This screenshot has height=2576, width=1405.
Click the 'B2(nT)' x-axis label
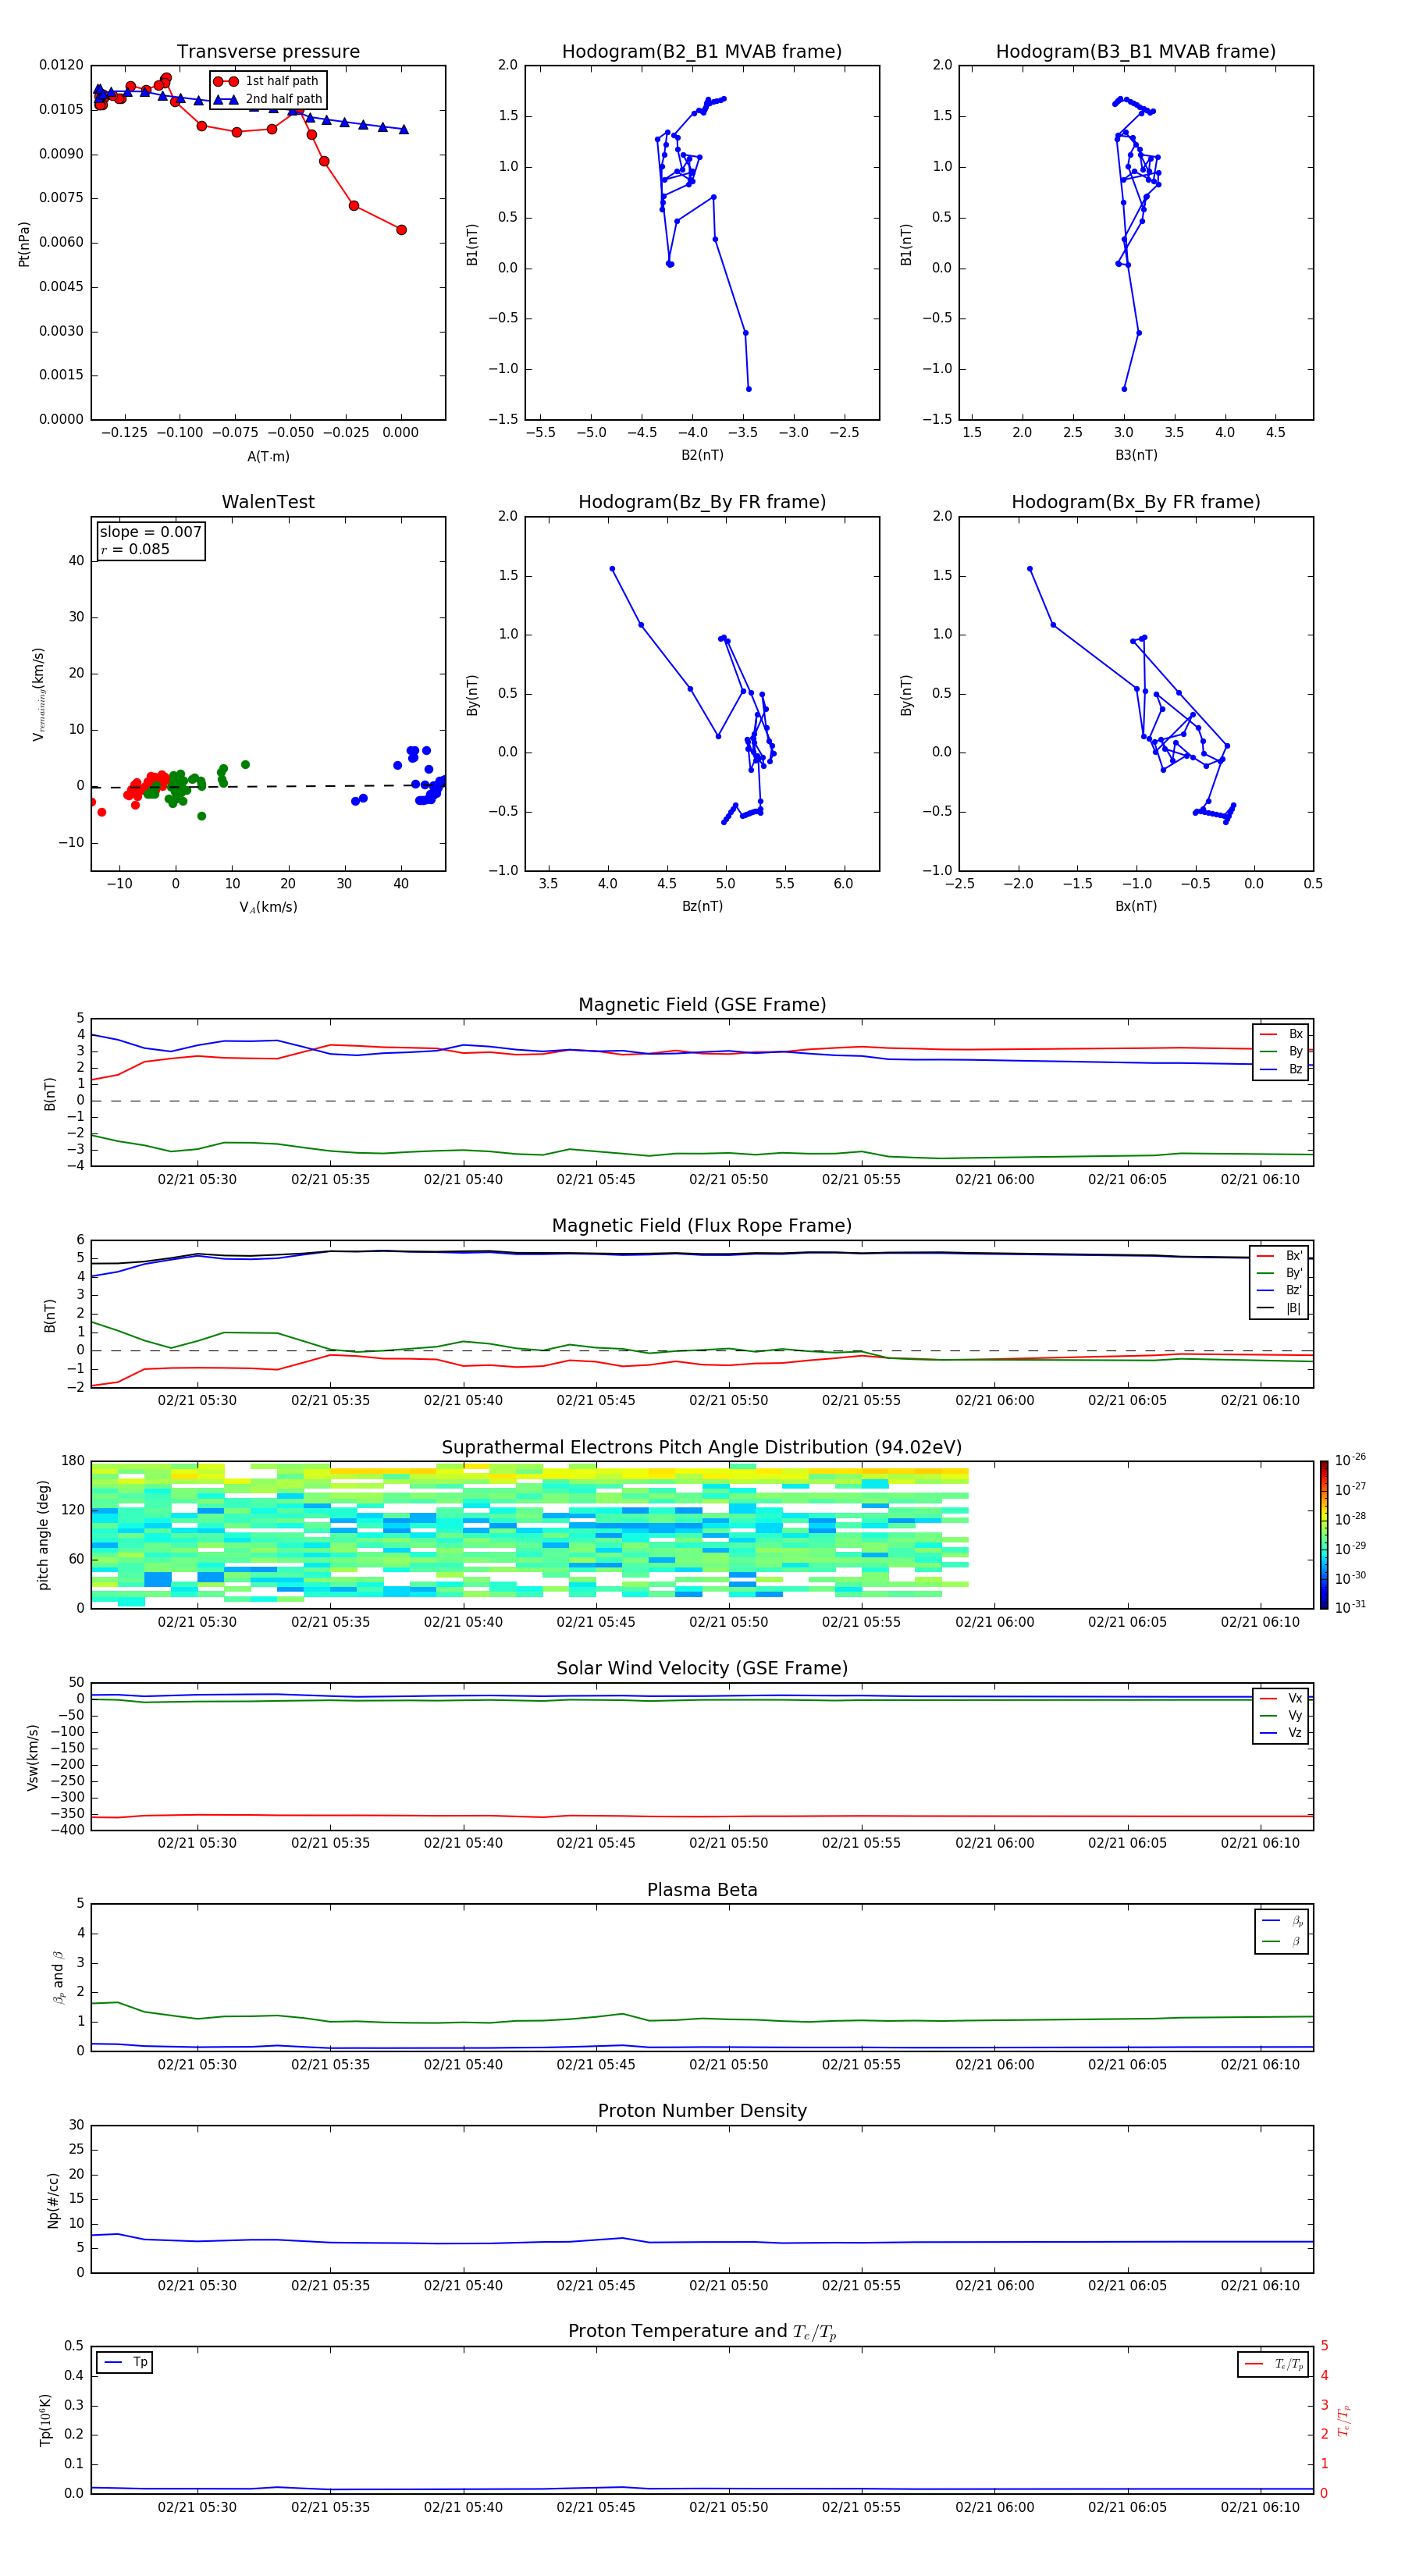coord(702,455)
